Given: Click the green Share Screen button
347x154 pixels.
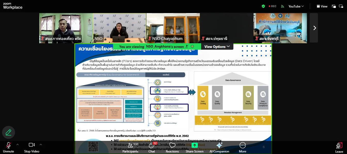Looking at the screenshot, I should 194,148.
